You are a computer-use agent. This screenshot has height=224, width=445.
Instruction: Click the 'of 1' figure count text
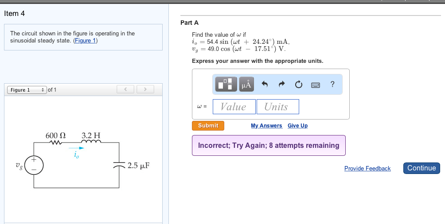pos(52,90)
